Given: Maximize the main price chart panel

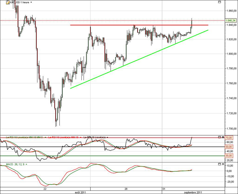Looking at the screenshot, I should click(x=220, y=2).
